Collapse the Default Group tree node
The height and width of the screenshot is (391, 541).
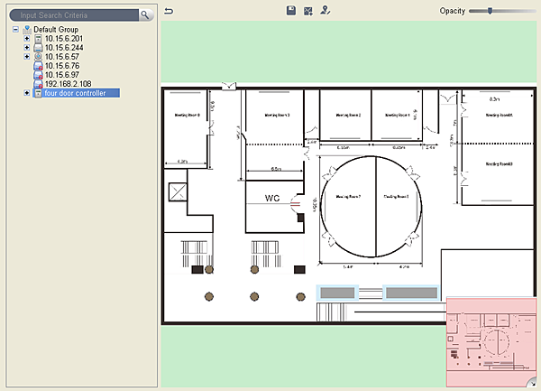click(x=15, y=29)
